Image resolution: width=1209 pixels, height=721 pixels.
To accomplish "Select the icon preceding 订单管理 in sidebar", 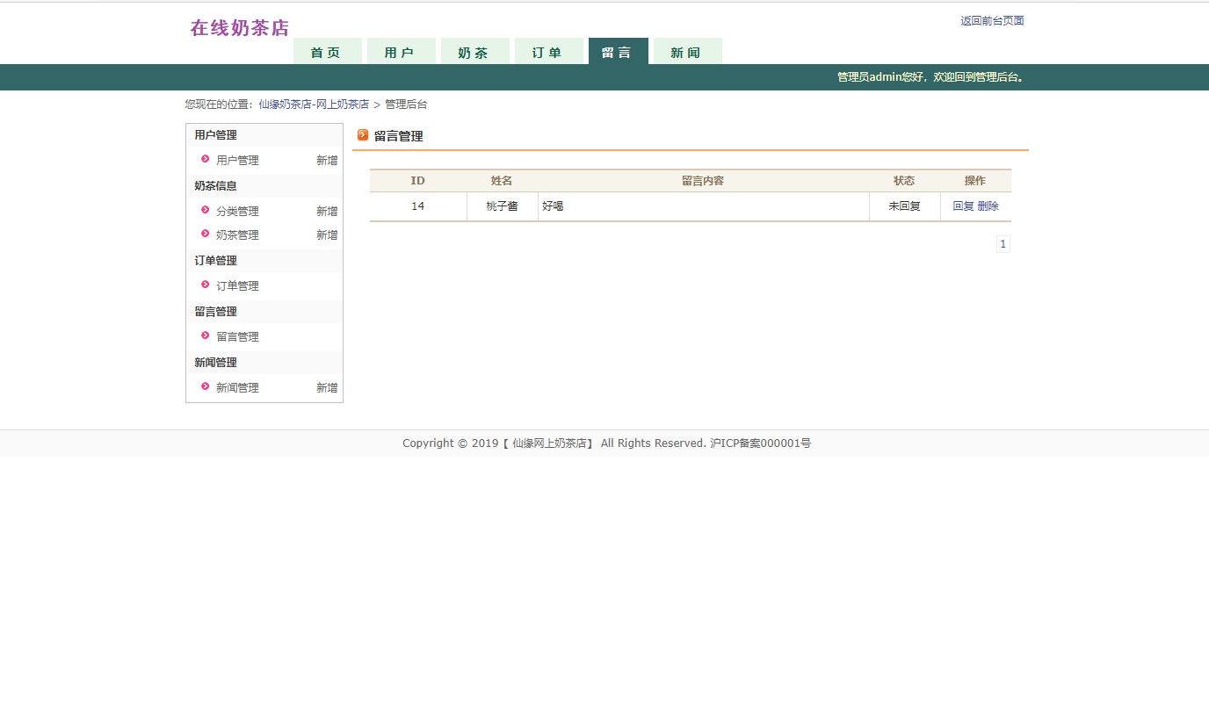I will (205, 285).
